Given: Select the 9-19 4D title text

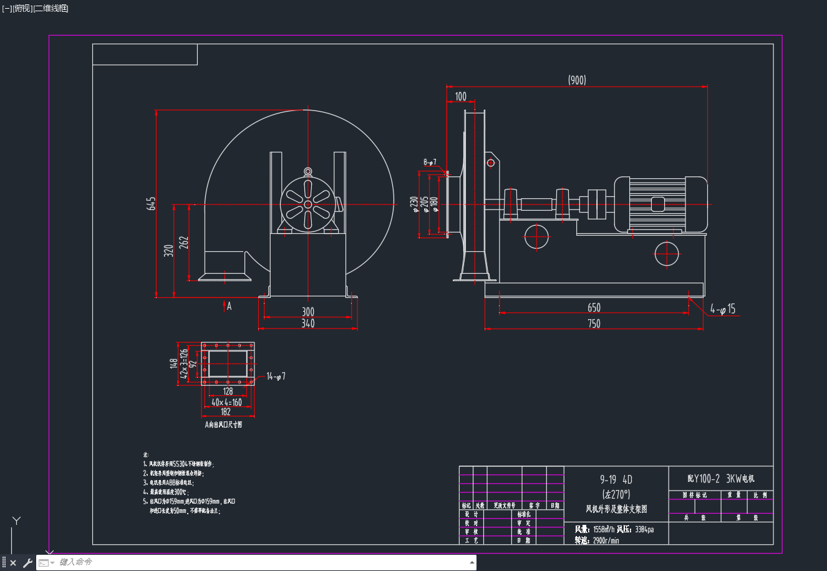Looking at the screenshot, I should [616, 479].
